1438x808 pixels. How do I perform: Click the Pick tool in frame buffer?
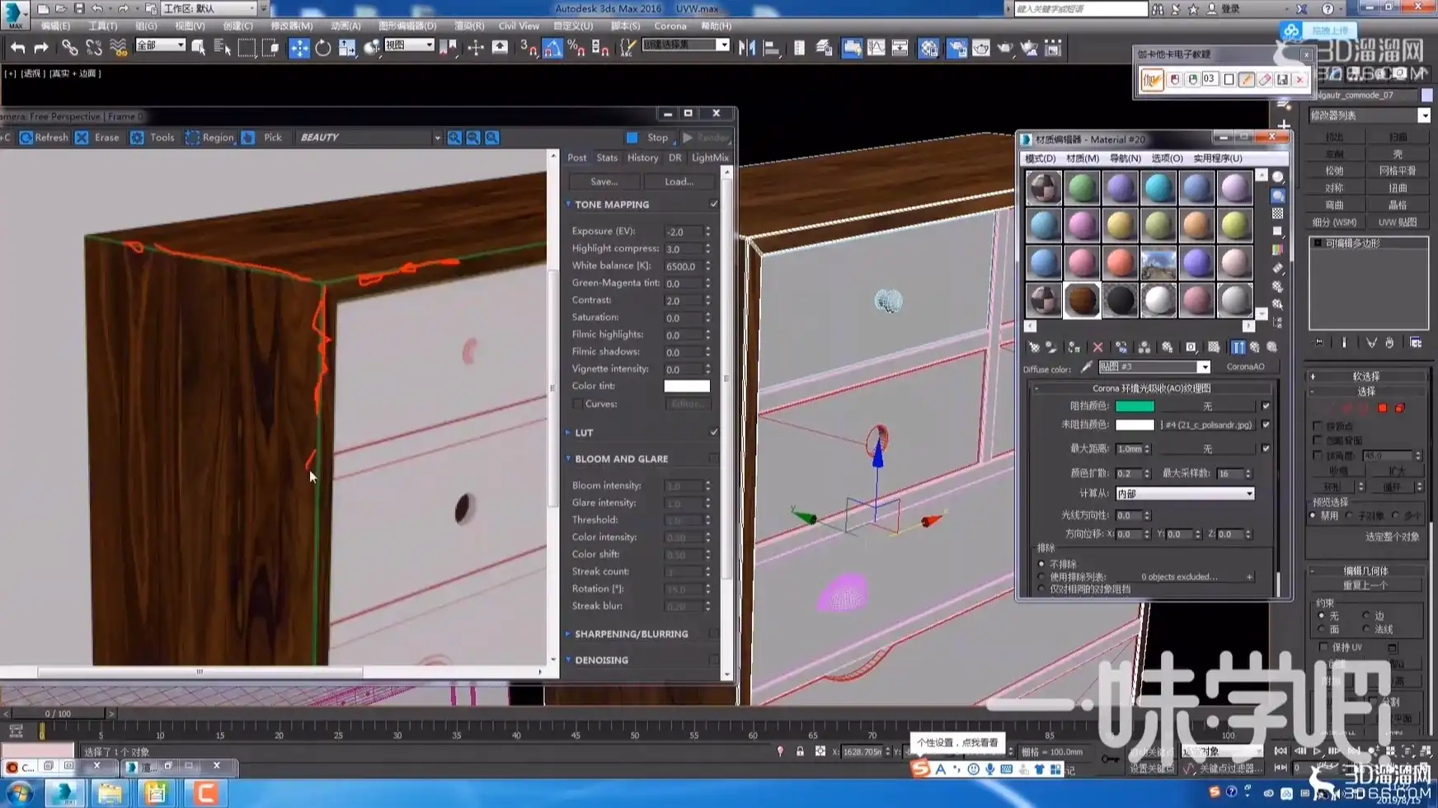263,138
